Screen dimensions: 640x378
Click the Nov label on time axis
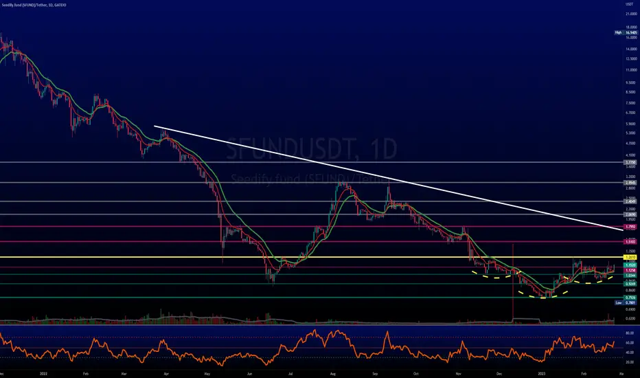pos(458,373)
